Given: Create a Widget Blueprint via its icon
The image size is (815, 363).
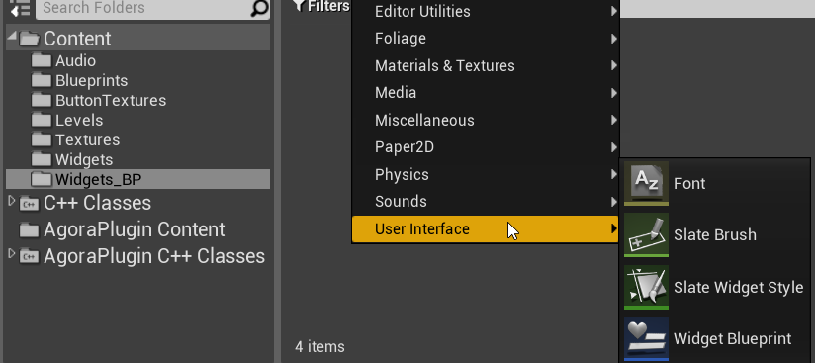Looking at the screenshot, I should click(646, 338).
